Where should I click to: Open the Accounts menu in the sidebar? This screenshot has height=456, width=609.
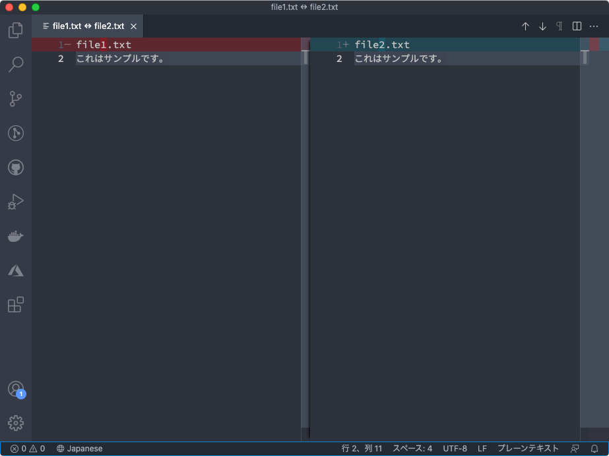click(15, 389)
